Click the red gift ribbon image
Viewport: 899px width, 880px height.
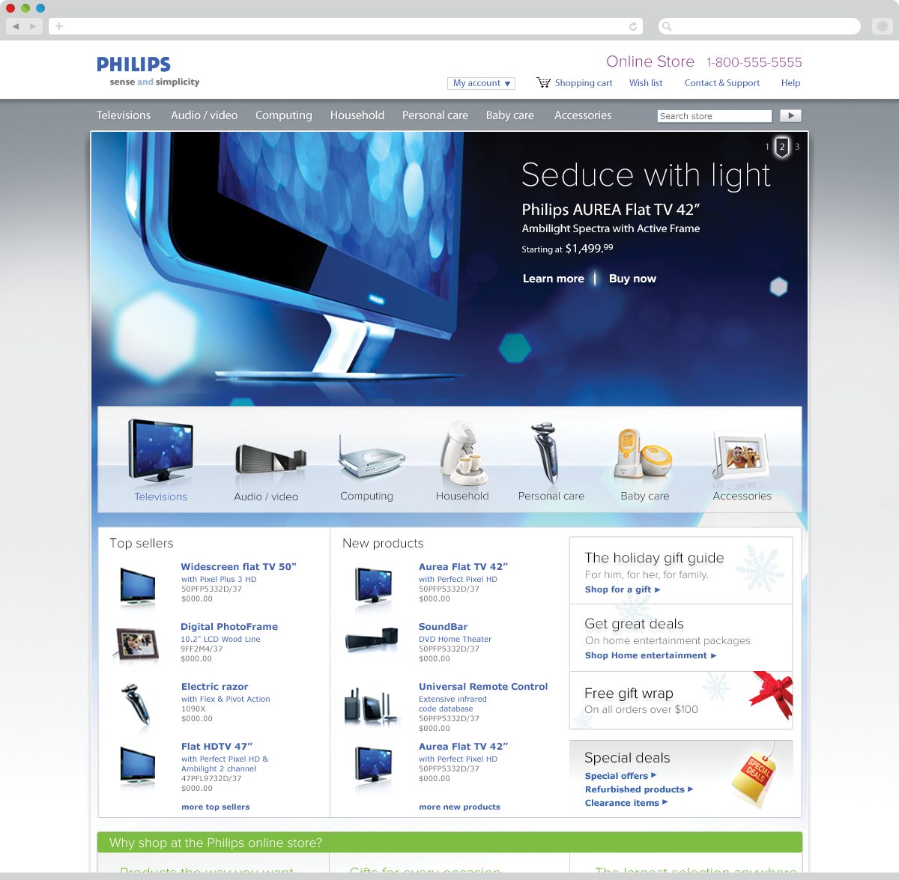pyautogui.click(x=772, y=693)
